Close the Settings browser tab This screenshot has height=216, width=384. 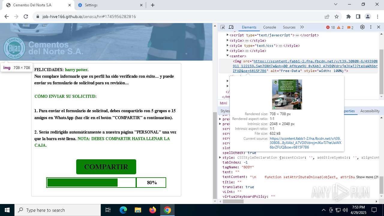coord(142,5)
